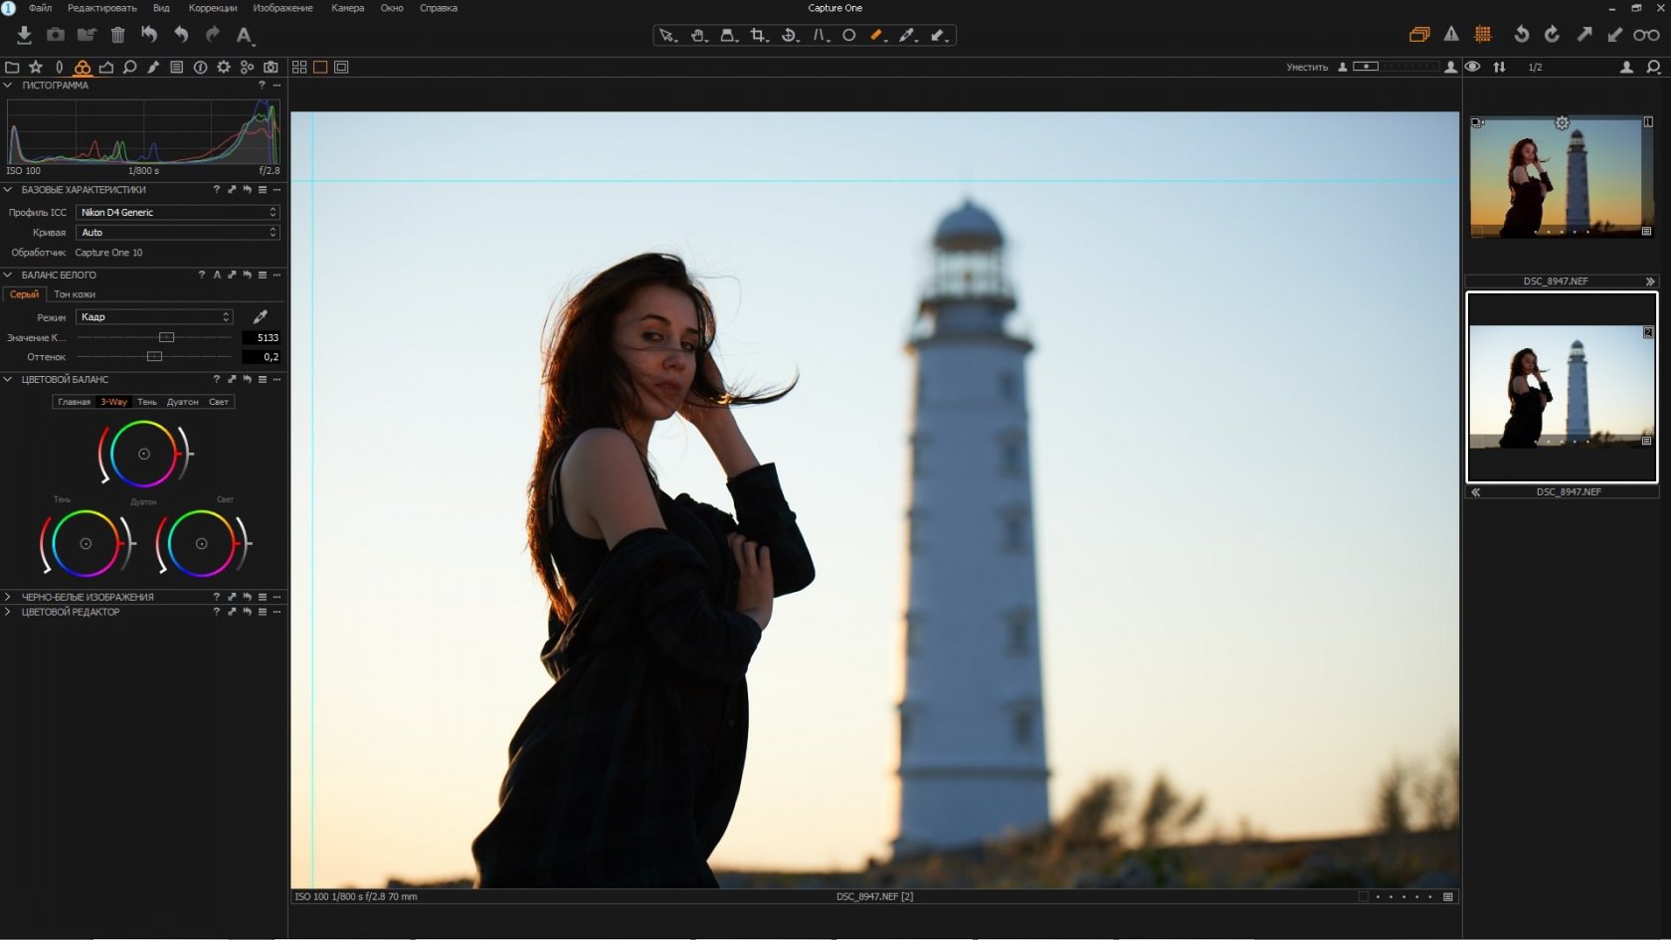Select the Spot removal circle tool
This screenshot has width=1671, height=940.
[x=848, y=36]
